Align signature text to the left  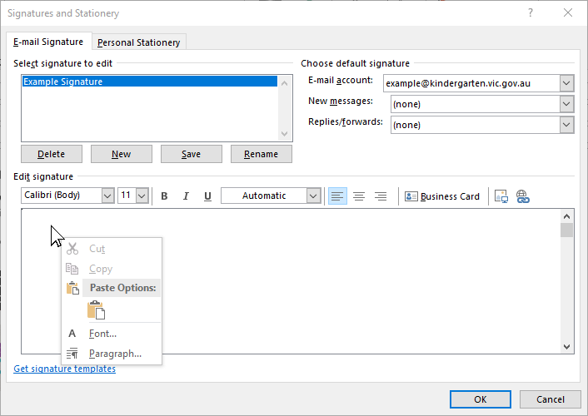click(337, 196)
